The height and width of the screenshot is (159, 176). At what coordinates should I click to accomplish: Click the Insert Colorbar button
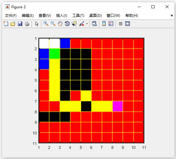[x=104, y=24]
